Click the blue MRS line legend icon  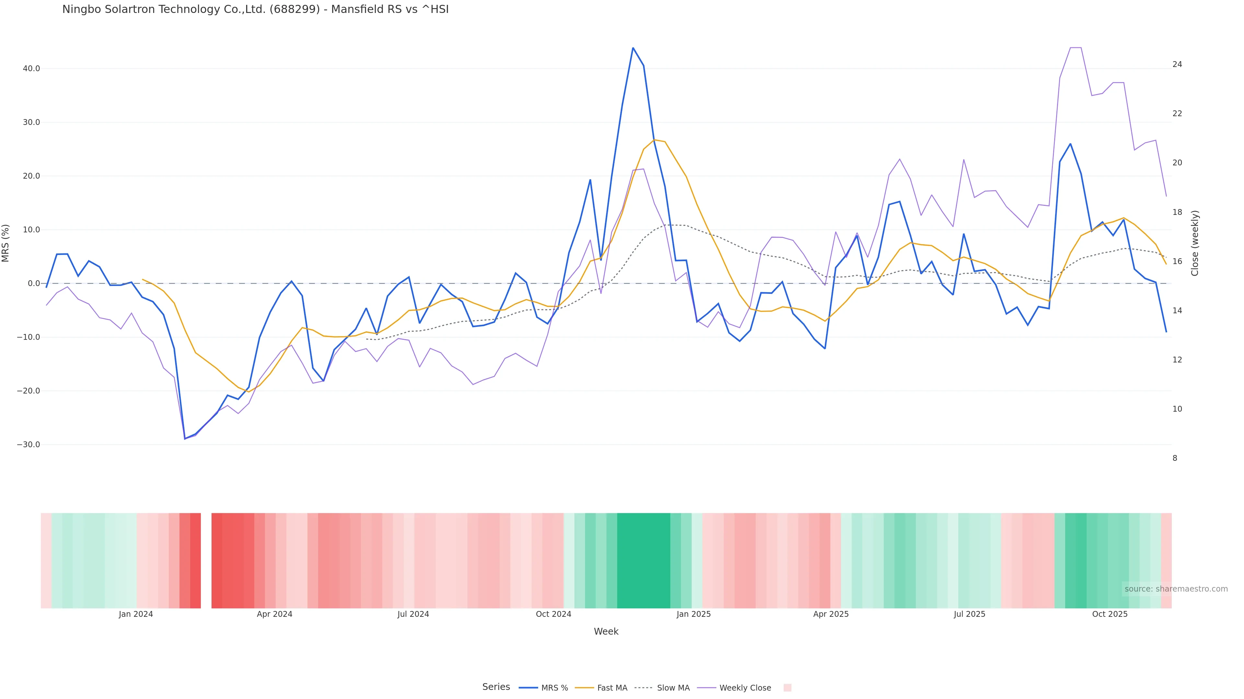(x=528, y=688)
